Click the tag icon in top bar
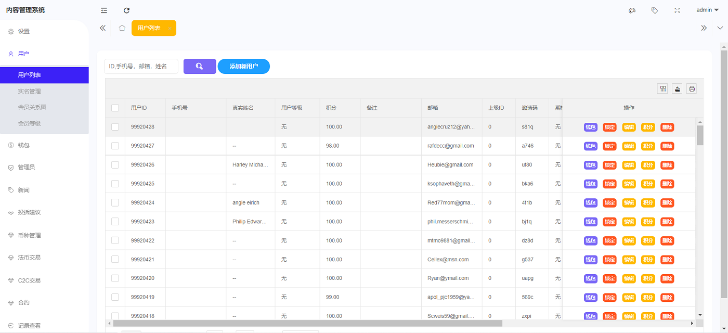Image resolution: width=728 pixels, height=333 pixels. point(655,10)
